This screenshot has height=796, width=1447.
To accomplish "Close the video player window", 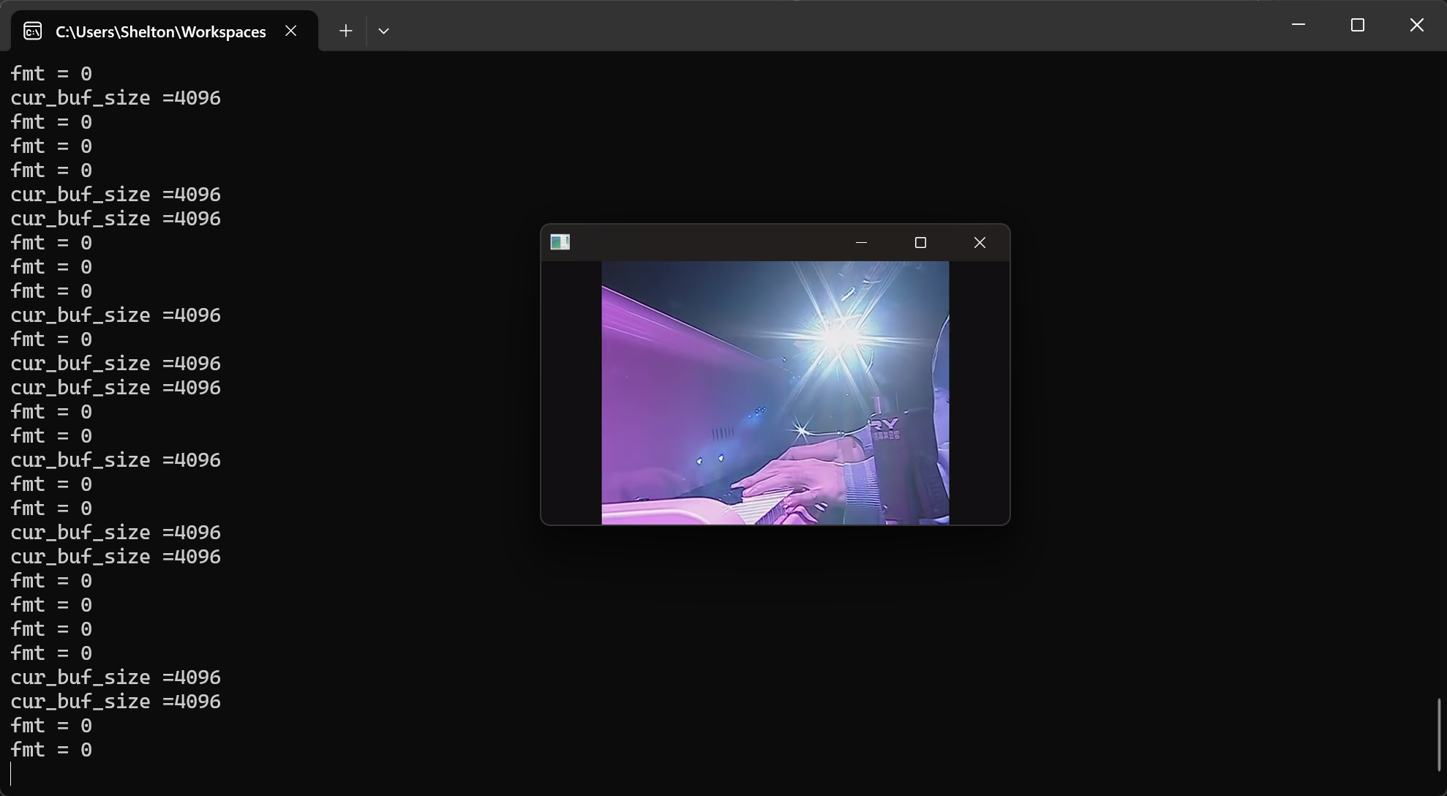I will pyautogui.click(x=980, y=242).
